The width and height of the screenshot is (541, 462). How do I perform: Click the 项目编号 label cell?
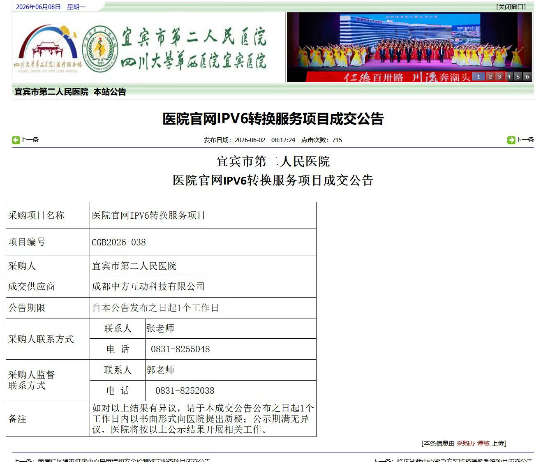(x=48, y=242)
